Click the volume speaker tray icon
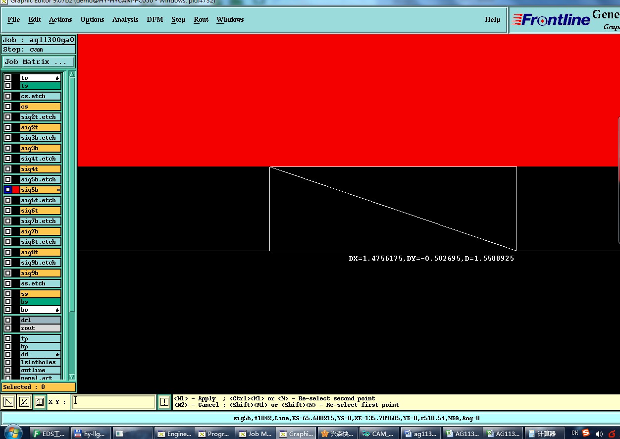 599,433
